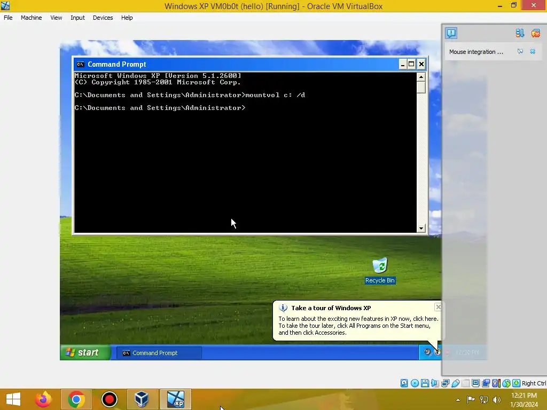Click the XP virtual machine taskbar icon
547x410 pixels.
[175, 399]
